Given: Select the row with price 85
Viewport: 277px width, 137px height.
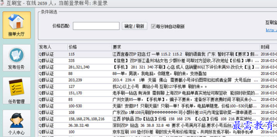Looking at the screenshot, I should [x=158, y=100].
